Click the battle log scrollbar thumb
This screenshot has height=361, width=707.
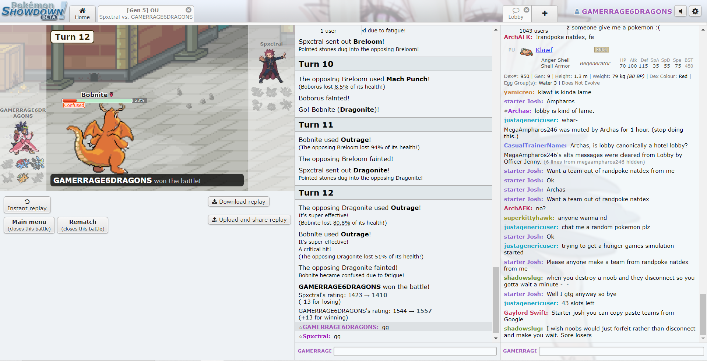[496, 299]
